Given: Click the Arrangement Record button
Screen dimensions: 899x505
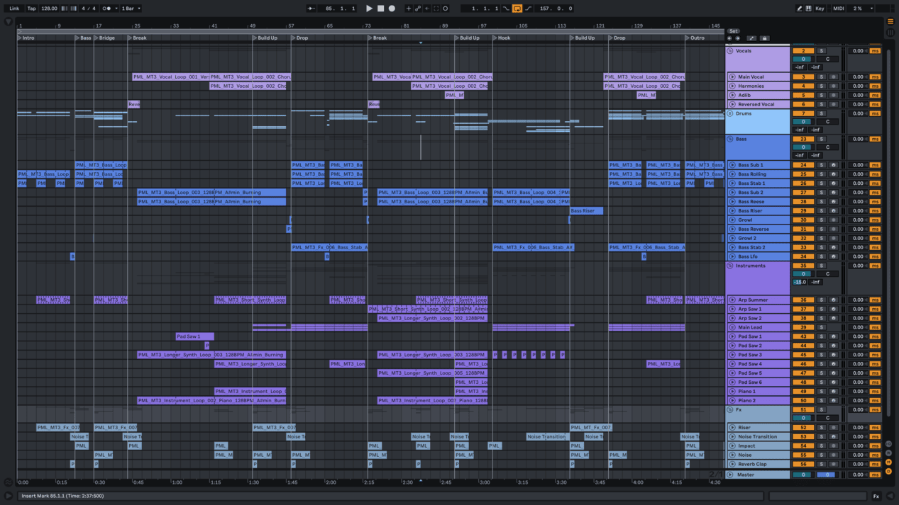Looking at the screenshot, I should tap(392, 8).
